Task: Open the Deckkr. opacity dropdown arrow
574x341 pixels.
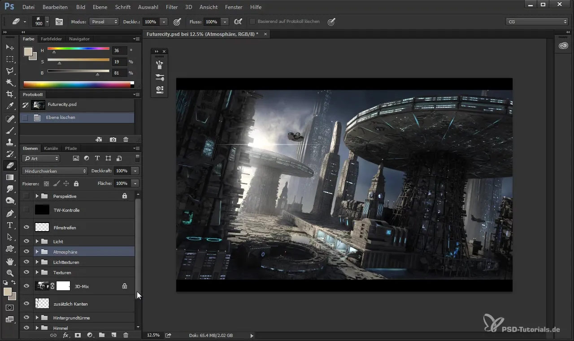Action: coord(164,22)
